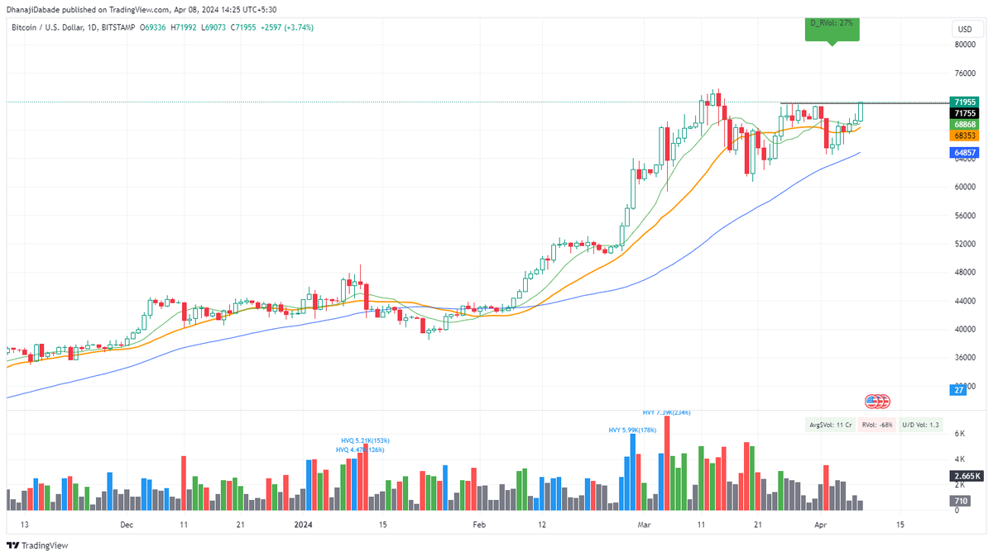The width and height of the screenshot is (993, 557).
Task: Click the dark 2.665K volume value label
Action: point(967,476)
